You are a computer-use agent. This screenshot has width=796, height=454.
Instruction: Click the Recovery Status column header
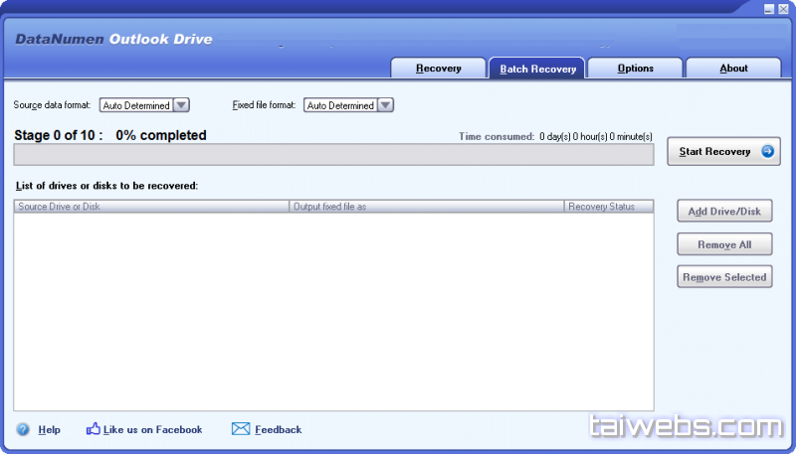[608, 207]
